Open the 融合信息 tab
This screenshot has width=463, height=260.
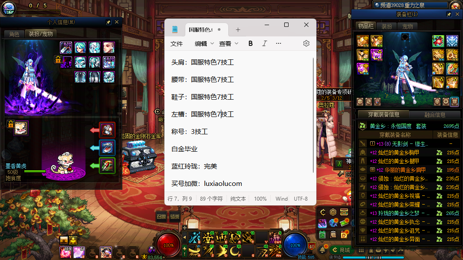(434, 115)
